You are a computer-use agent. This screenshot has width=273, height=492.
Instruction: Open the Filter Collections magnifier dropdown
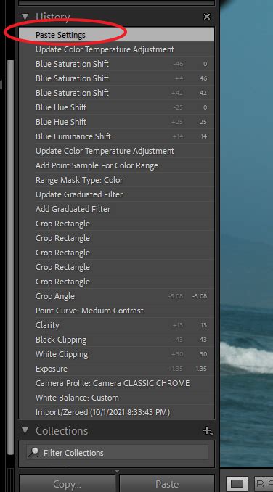tap(33, 453)
